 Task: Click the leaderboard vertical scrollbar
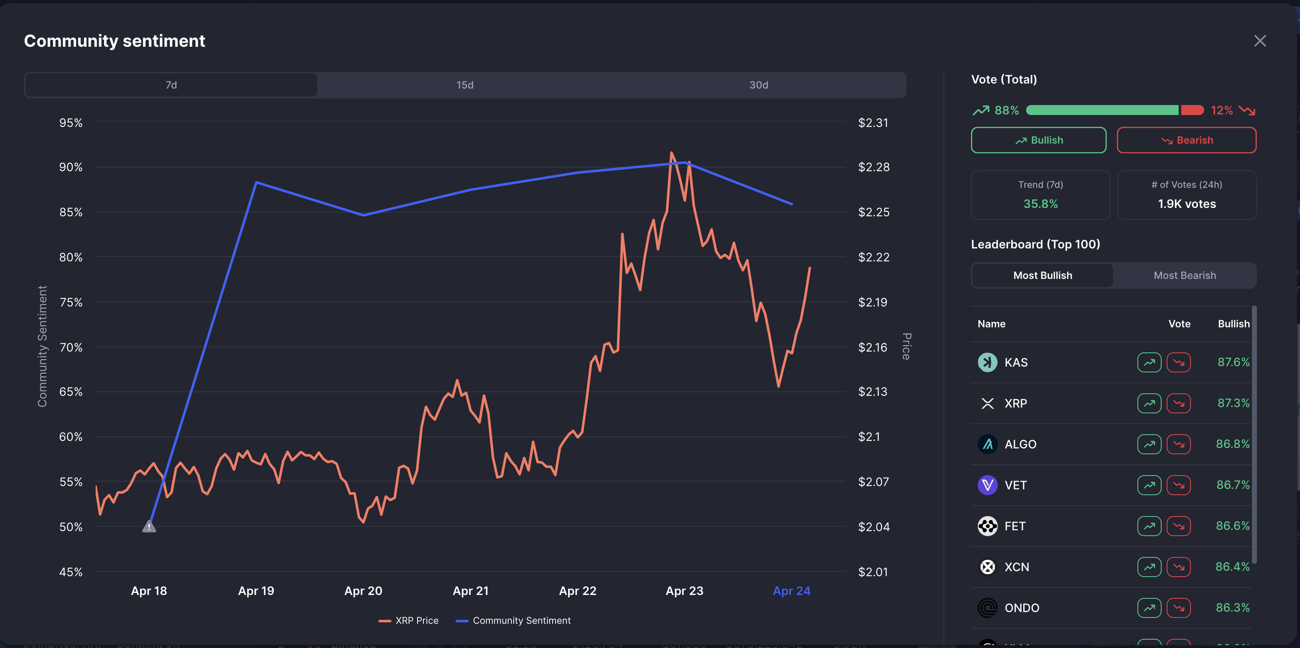click(x=1254, y=433)
